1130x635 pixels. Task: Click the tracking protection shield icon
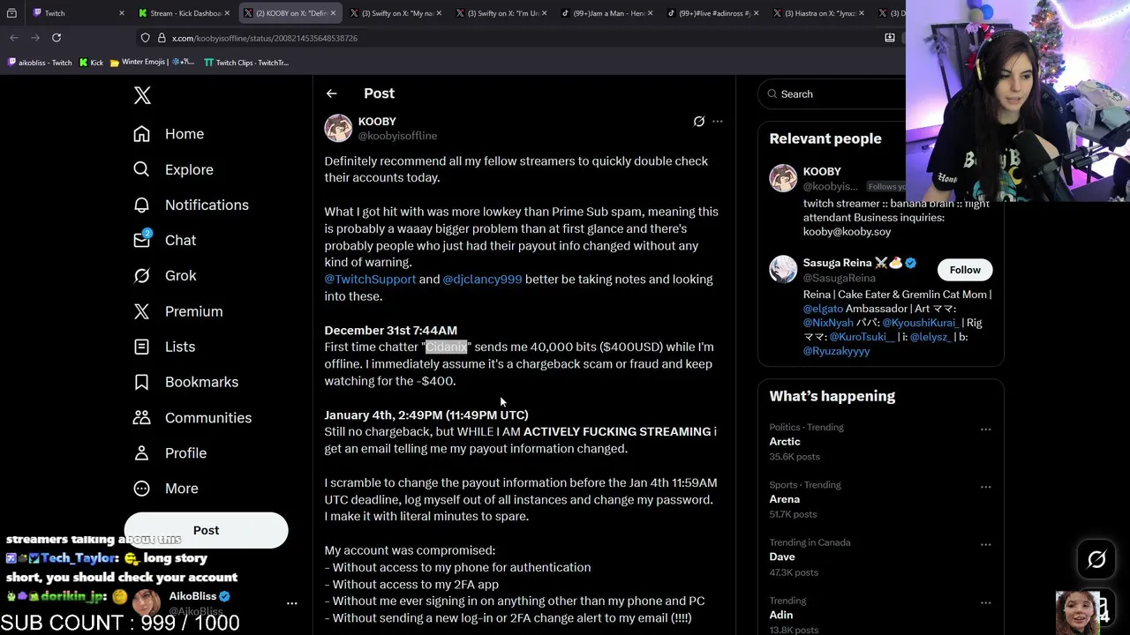point(146,38)
